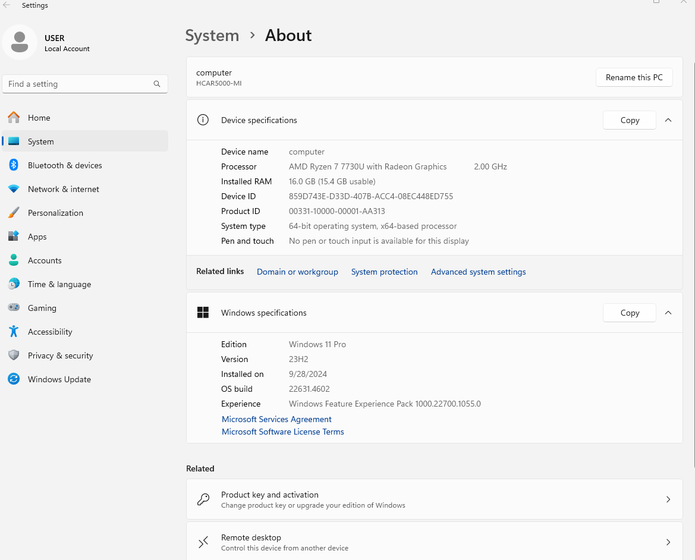Click the search magnifier icon
695x560 pixels.
(157, 84)
